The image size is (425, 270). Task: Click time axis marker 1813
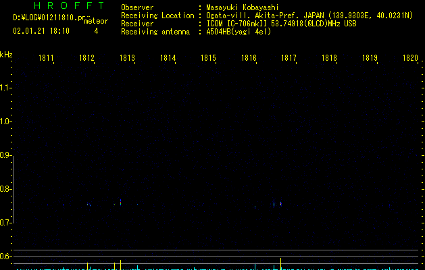point(127,58)
